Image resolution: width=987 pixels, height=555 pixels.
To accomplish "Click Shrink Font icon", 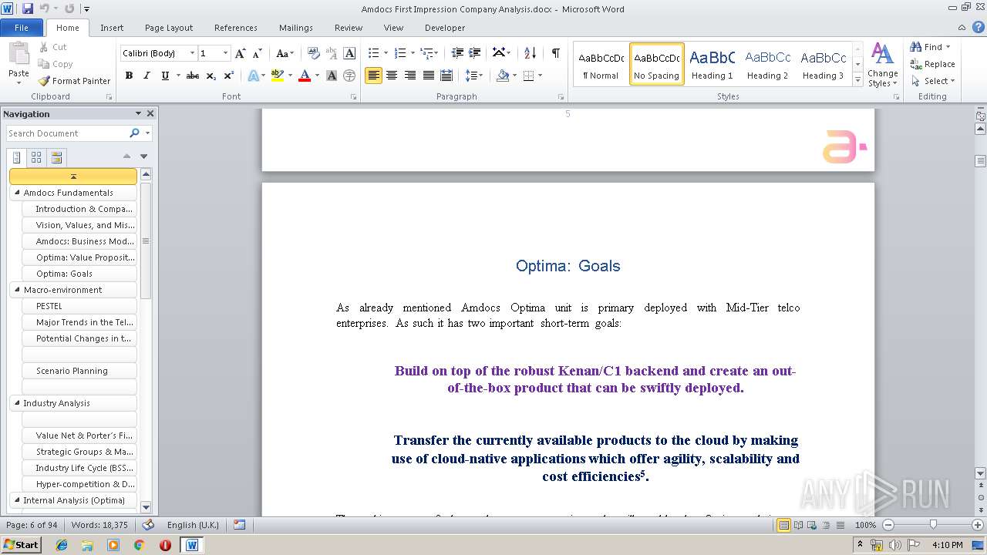I will (x=258, y=53).
